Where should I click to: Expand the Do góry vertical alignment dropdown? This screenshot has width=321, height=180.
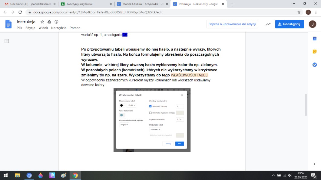pos(124,124)
